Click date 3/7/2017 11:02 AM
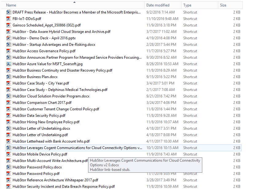 pos(161,32)
